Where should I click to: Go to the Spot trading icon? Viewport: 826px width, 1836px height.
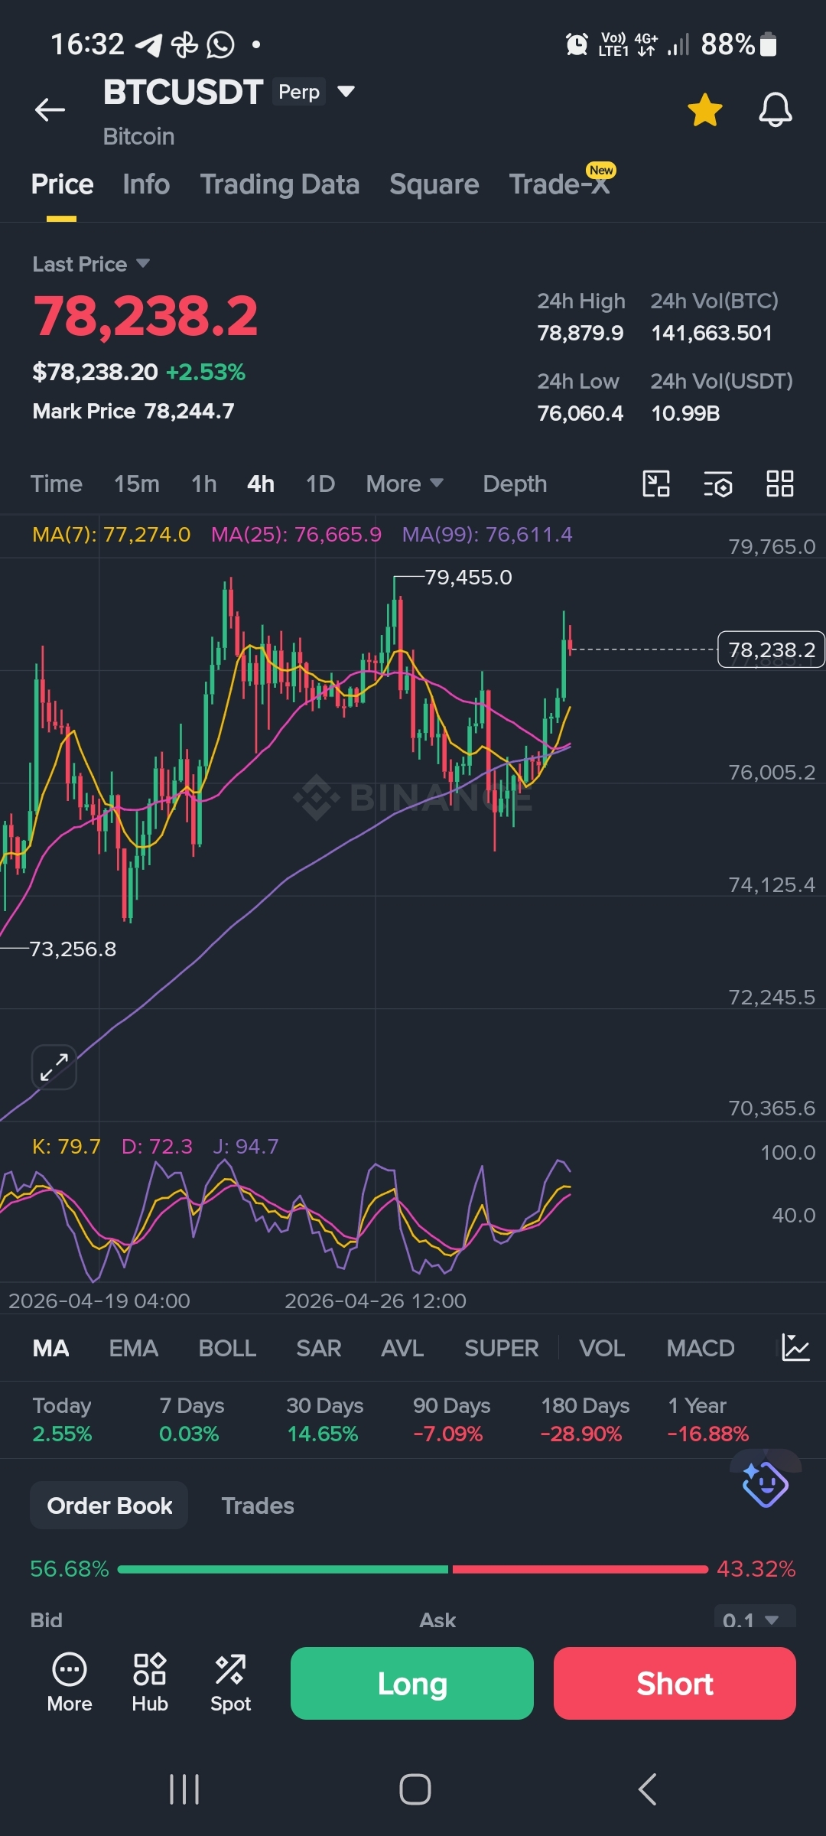[x=230, y=1683]
